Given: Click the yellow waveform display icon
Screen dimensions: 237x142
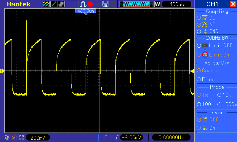Looking at the screenshot, I should tap(46, 4).
